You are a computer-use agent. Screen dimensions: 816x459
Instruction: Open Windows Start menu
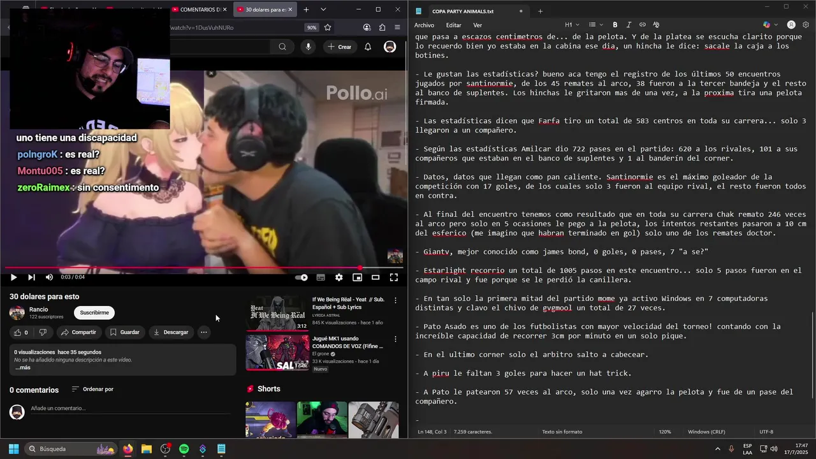13,449
